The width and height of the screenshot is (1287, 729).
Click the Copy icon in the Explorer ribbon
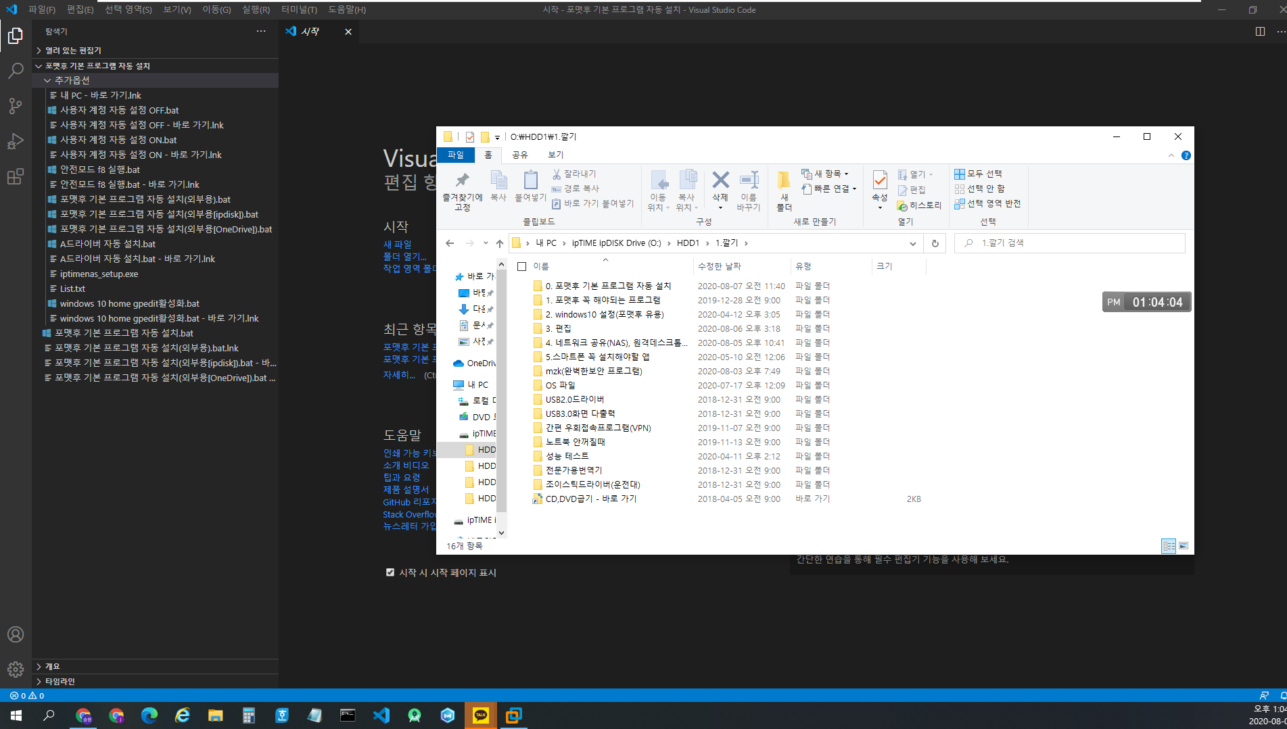click(x=498, y=186)
